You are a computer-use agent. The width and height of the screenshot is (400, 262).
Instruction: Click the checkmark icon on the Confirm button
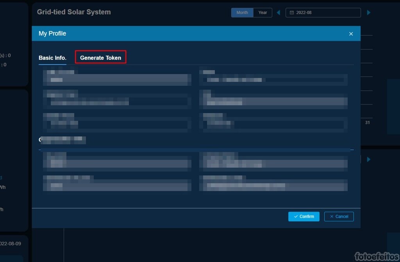coord(296,216)
